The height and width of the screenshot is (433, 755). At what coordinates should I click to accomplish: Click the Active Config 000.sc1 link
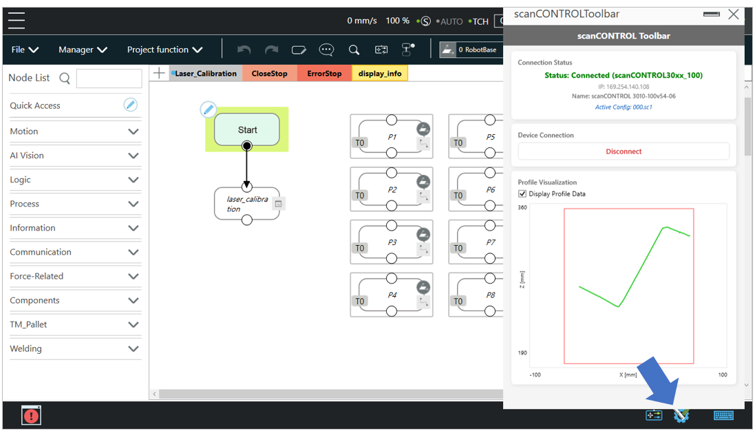click(624, 107)
